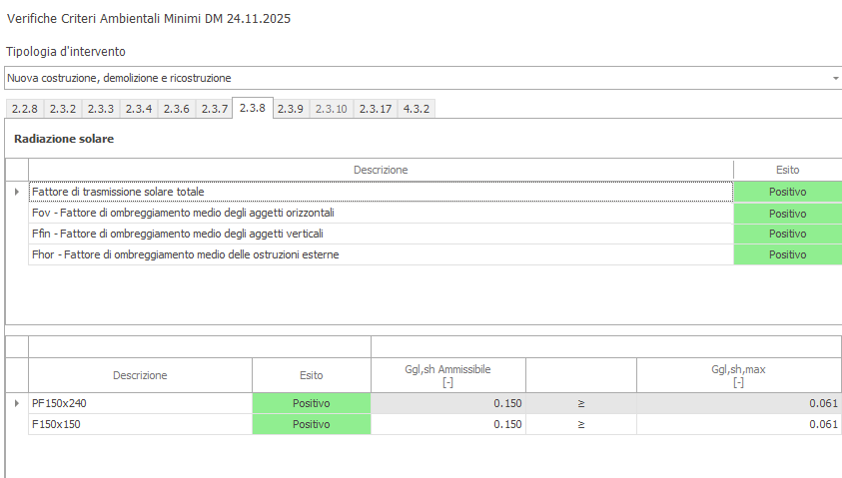Open tab 2.3.3
This screenshot has width=842, height=478.
click(x=100, y=109)
